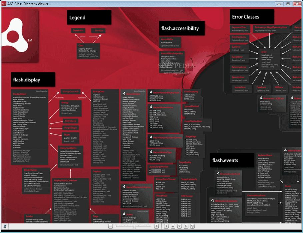Pan the diagram left with arrow button

166,226
